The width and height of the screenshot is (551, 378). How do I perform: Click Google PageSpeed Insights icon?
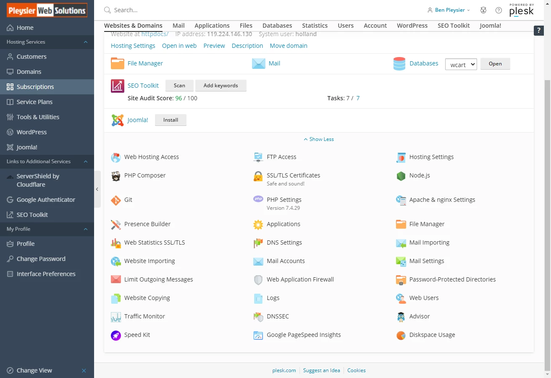(258, 335)
